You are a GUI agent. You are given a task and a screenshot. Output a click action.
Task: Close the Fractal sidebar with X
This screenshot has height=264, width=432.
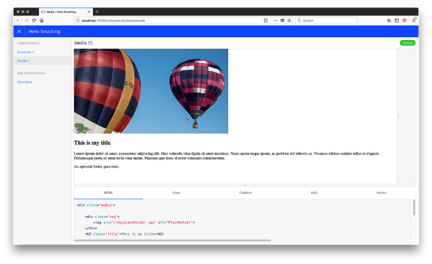pos(20,32)
